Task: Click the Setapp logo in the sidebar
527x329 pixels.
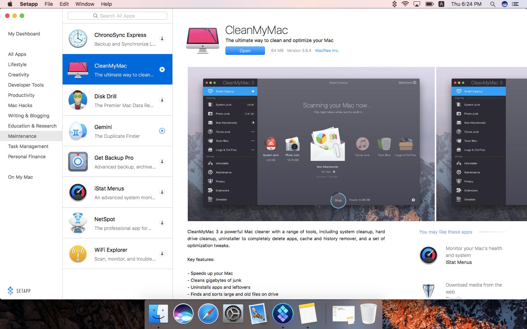Action: (19, 291)
